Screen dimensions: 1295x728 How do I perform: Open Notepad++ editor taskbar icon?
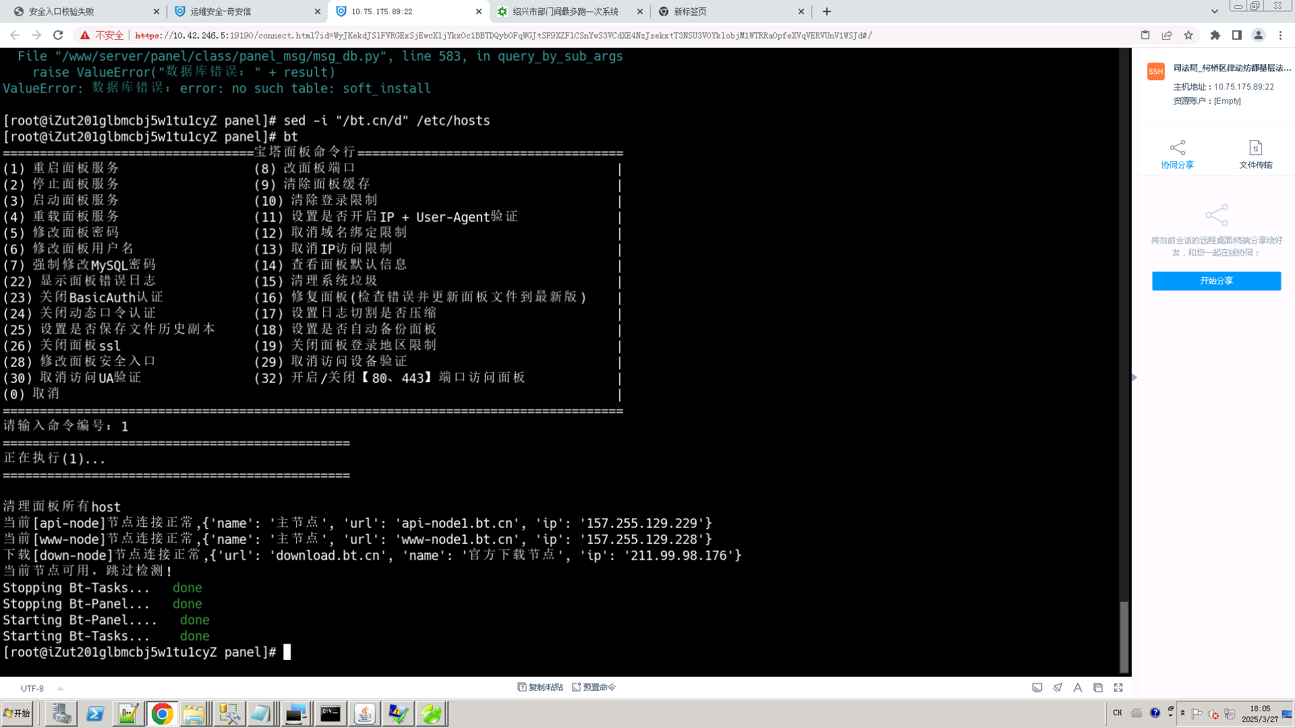click(x=128, y=713)
